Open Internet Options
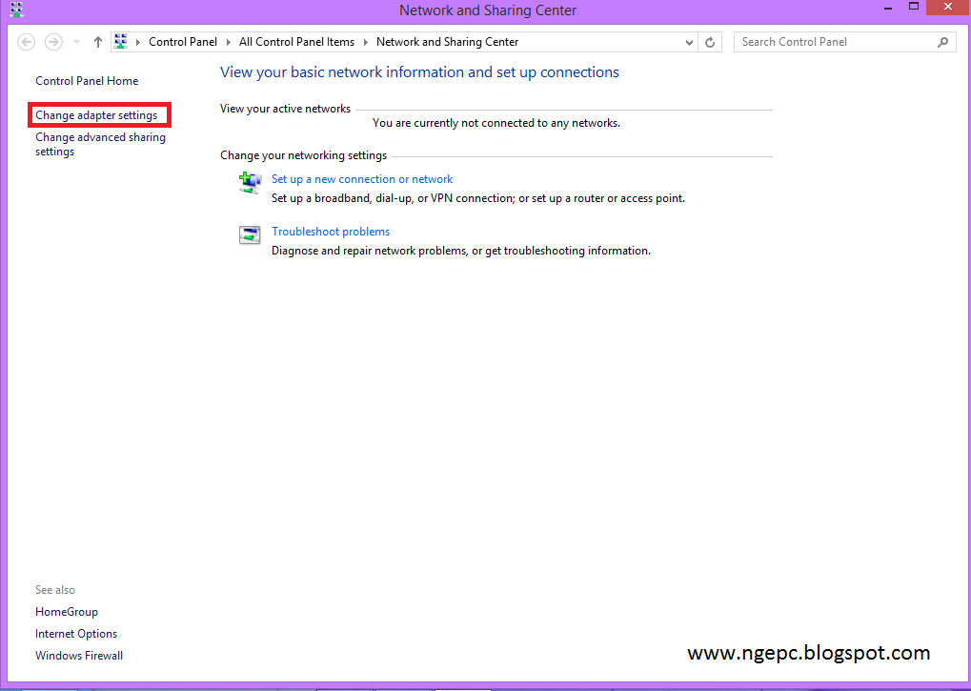Image resolution: width=971 pixels, height=691 pixels. click(x=76, y=633)
